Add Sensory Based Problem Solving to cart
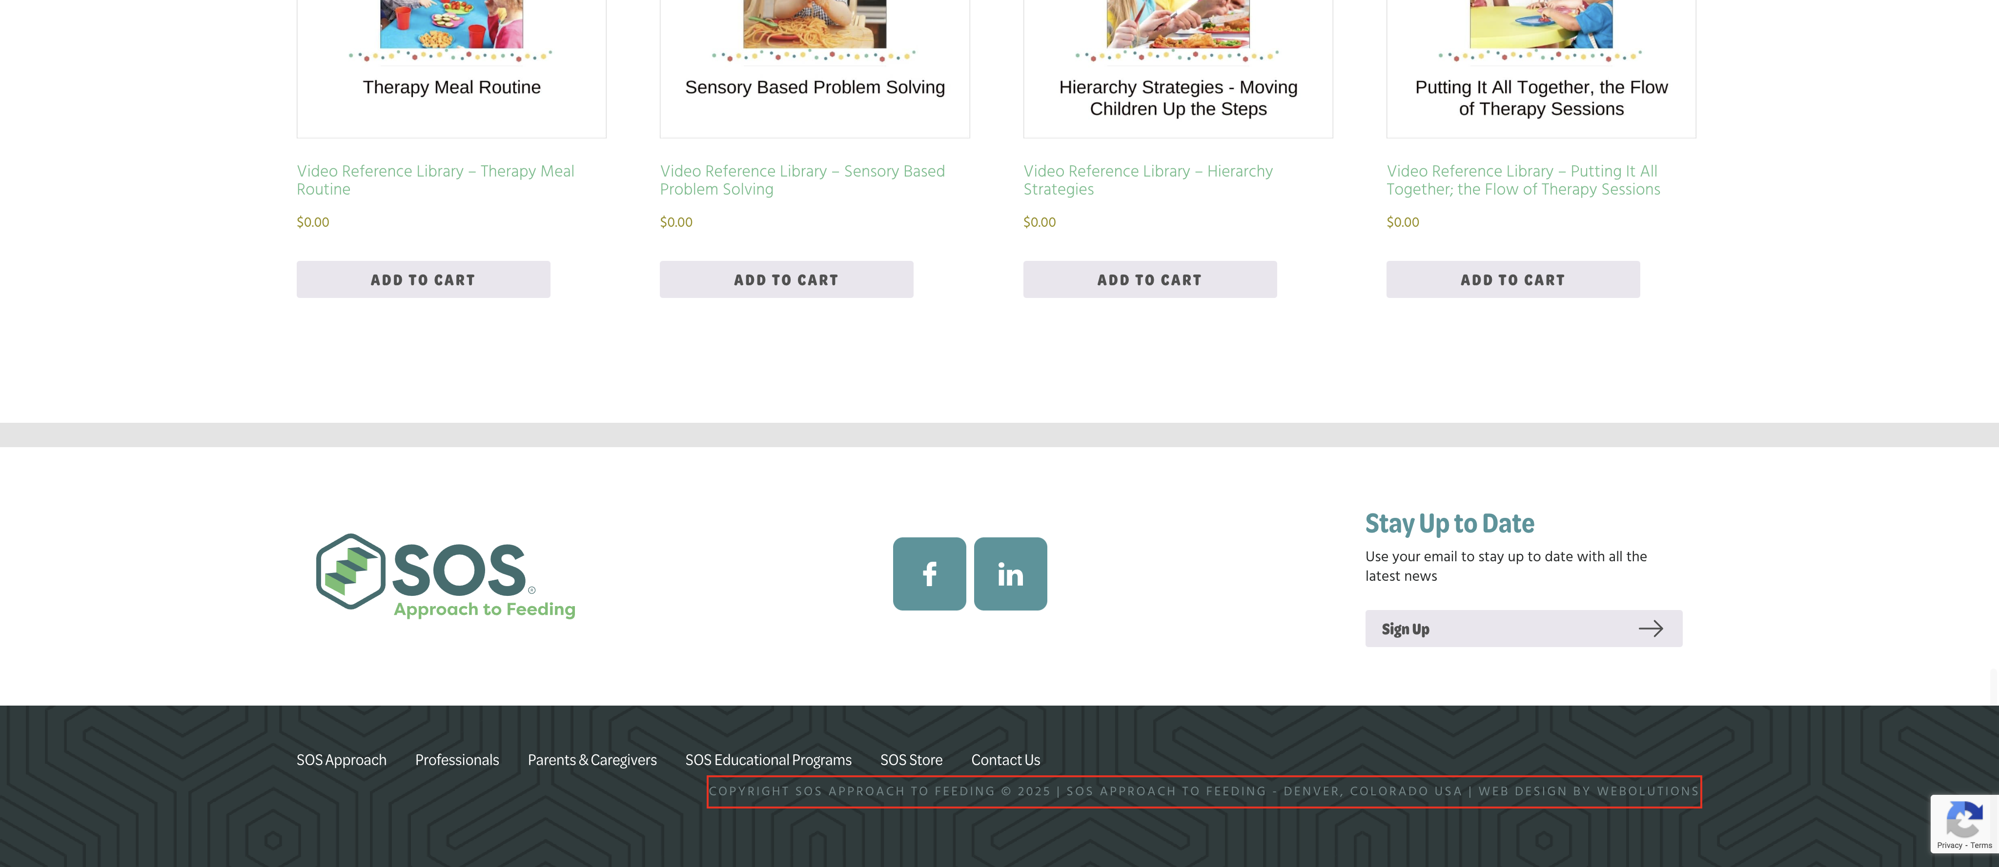The image size is (1999, 867). pos(786,279)
